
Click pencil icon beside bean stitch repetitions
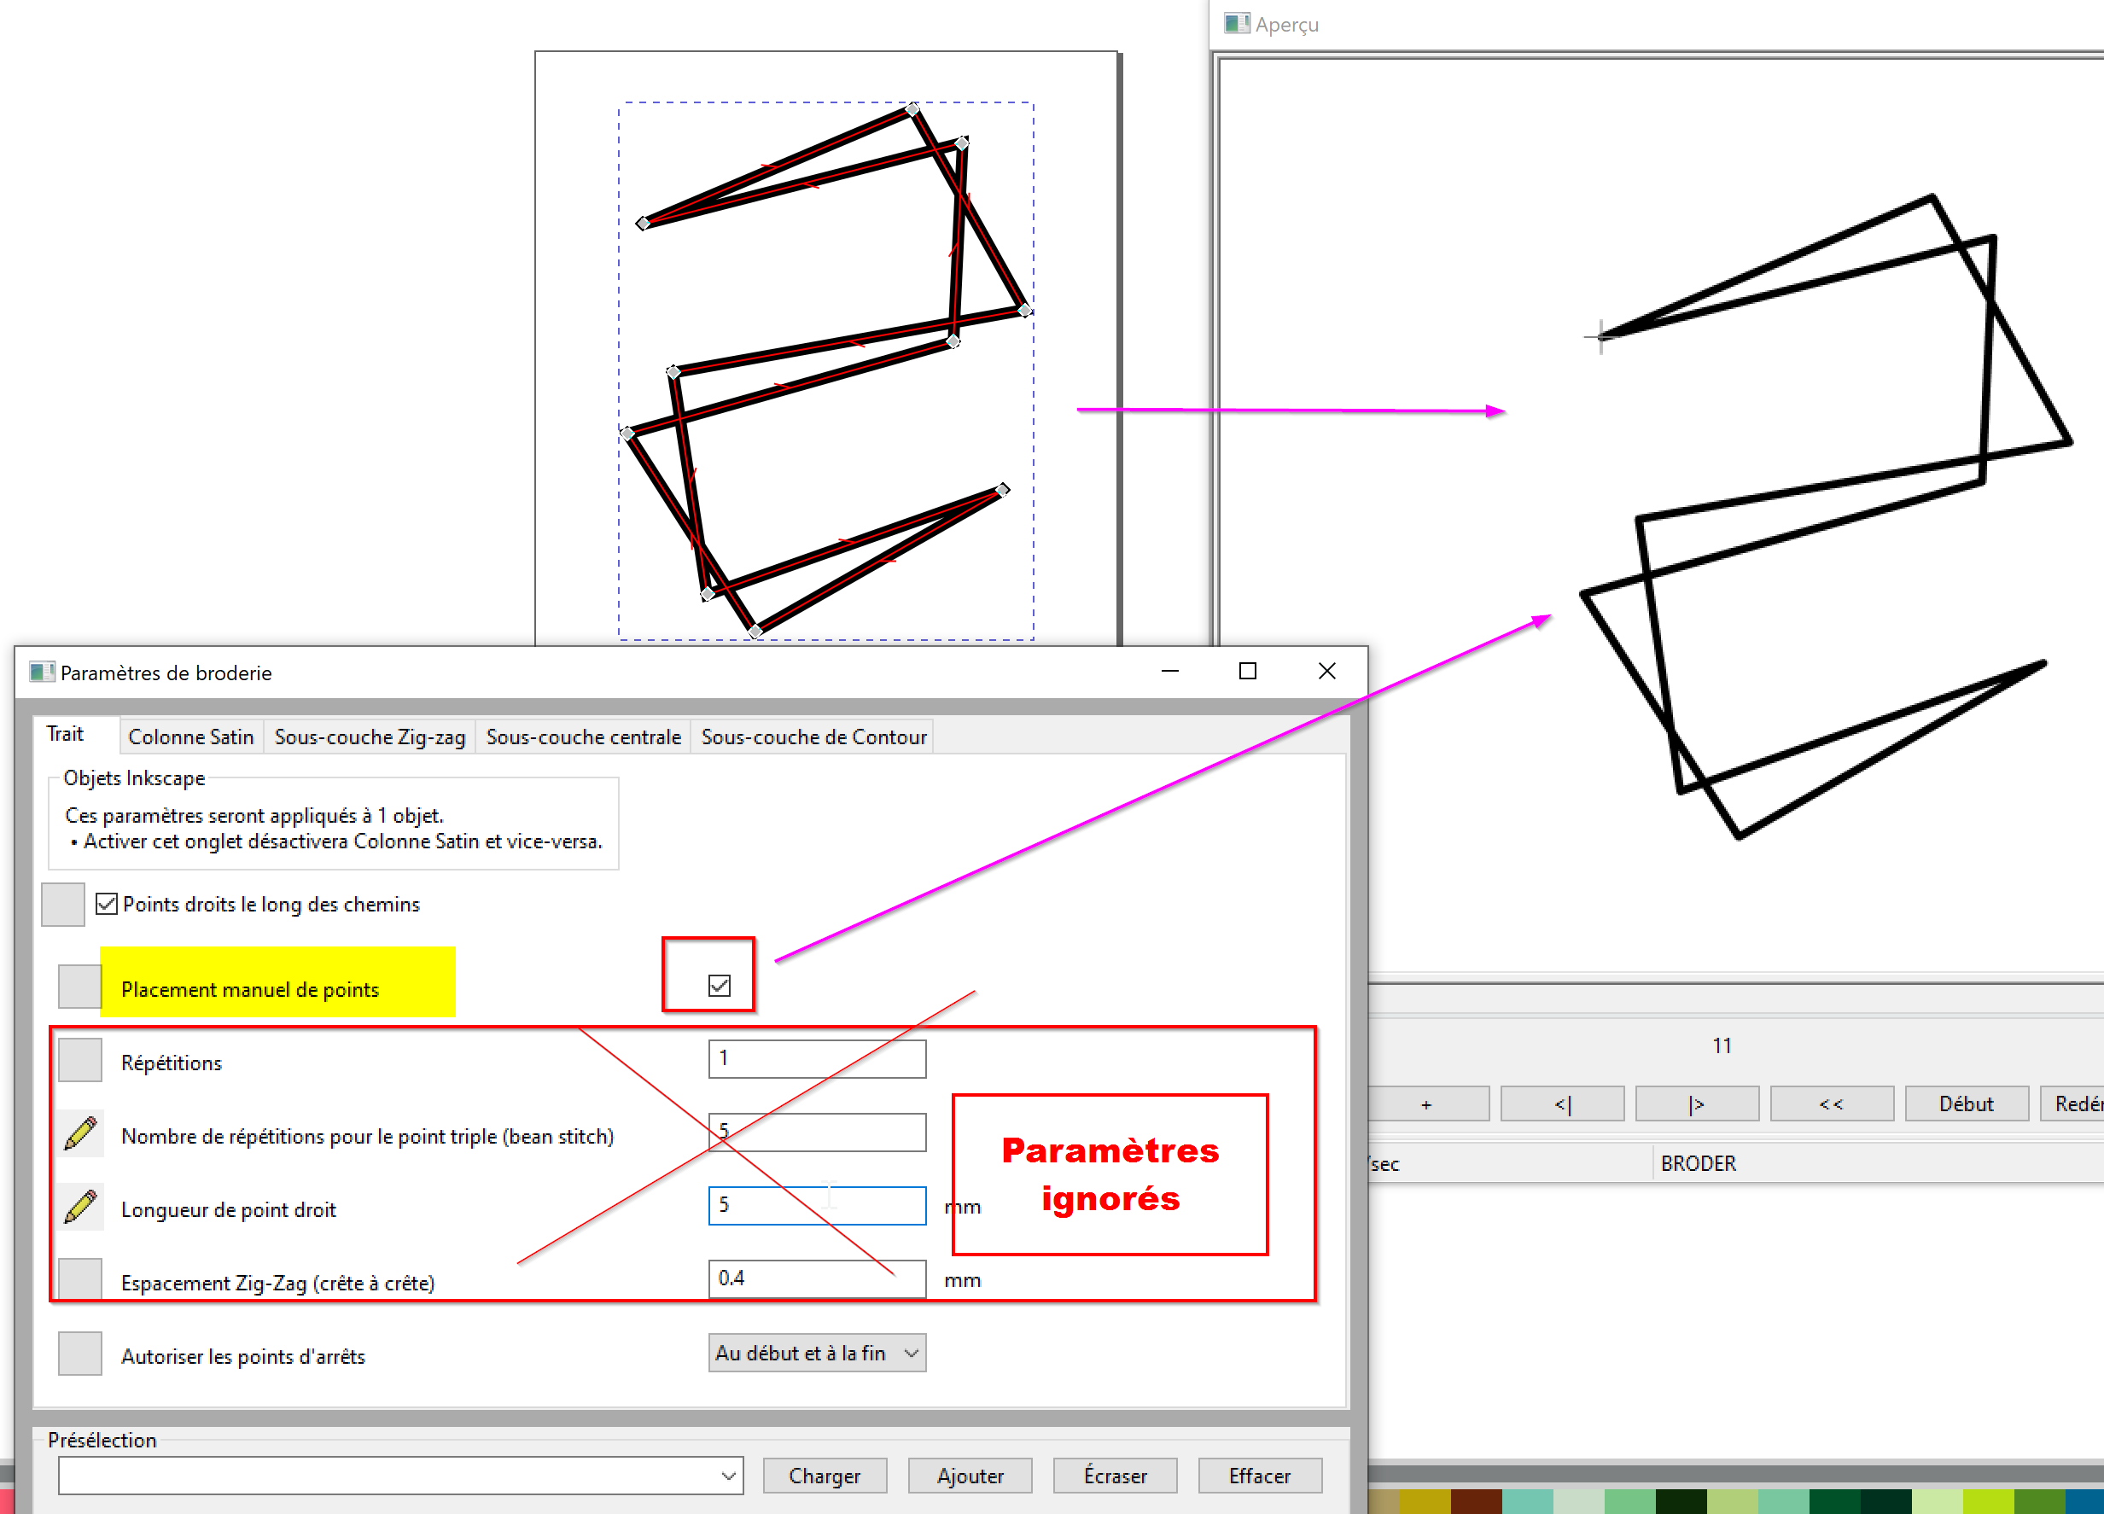pos(79,1133)
